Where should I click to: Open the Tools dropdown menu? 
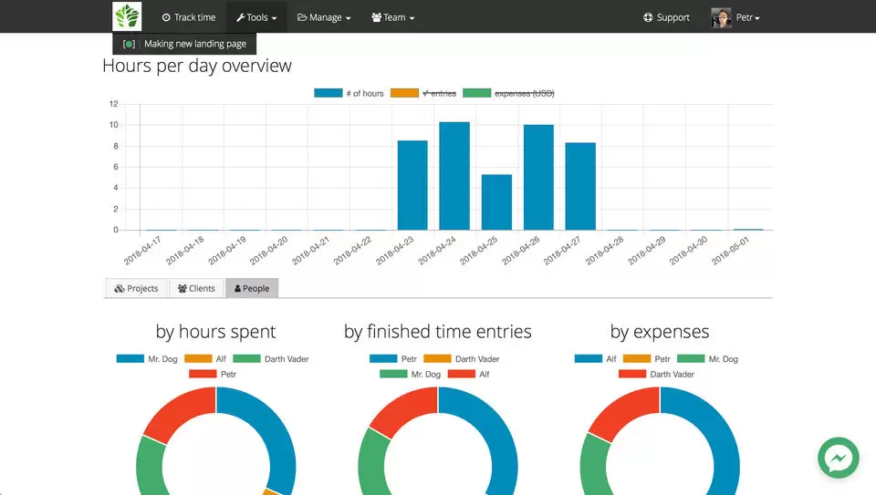(x=256, y=17)
